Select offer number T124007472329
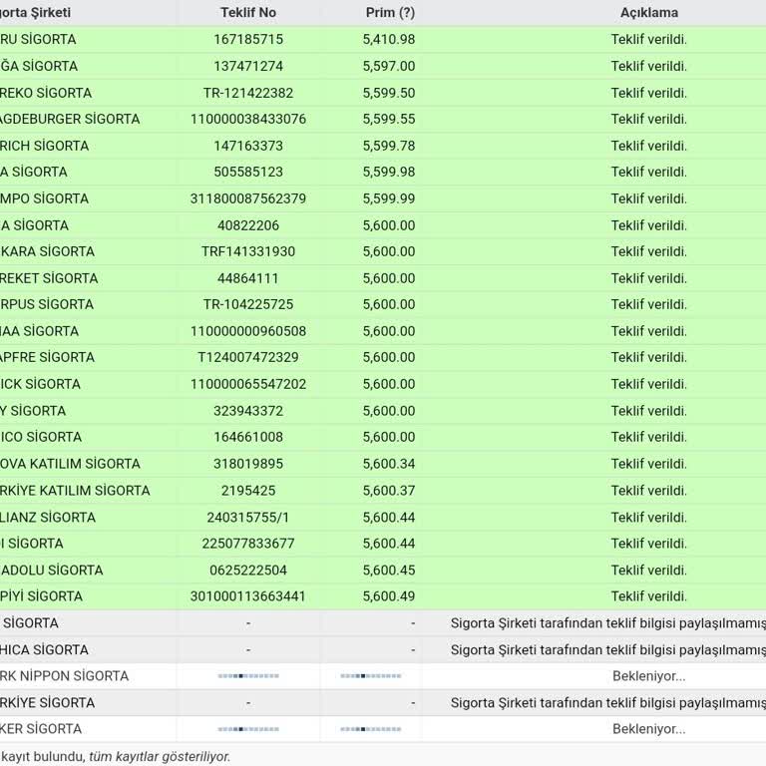 tap(248, 357)
